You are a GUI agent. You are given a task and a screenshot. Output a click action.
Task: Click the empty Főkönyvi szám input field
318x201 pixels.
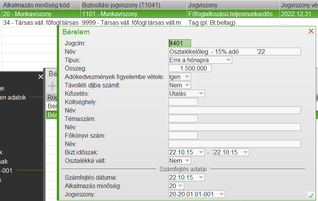point(183,136)
